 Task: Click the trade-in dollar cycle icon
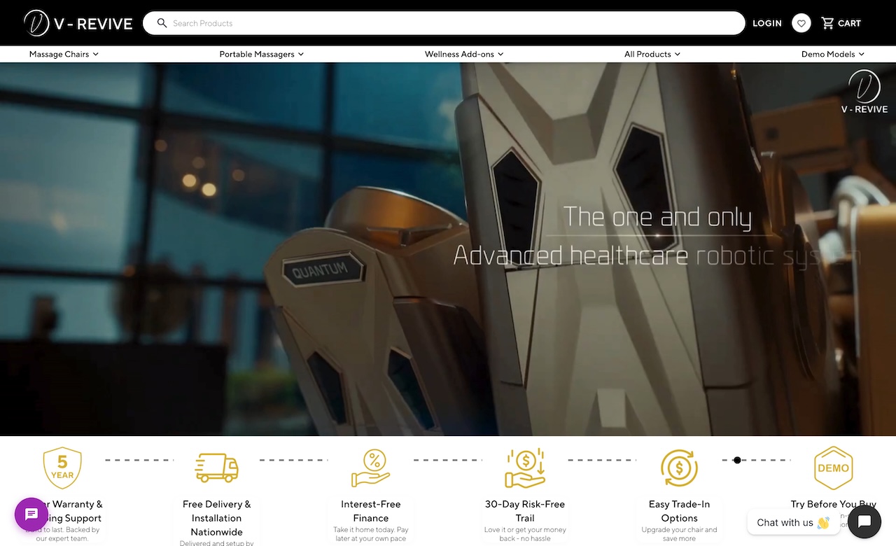click(679, 468)
